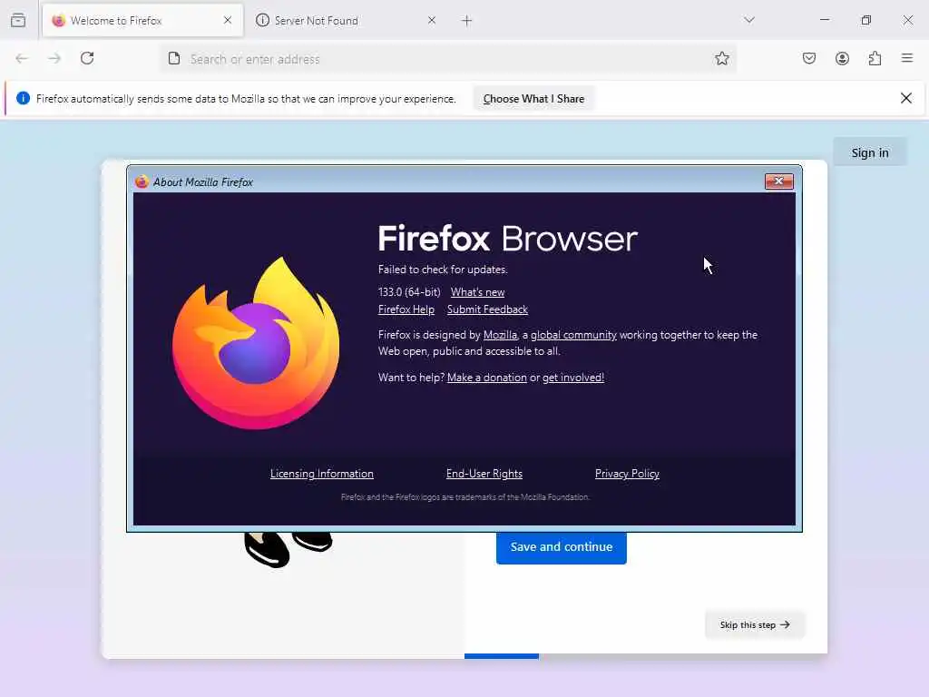This screenshot has width=929, height=697.
Task: Click the Sign in button
Action: pos(870,152)
